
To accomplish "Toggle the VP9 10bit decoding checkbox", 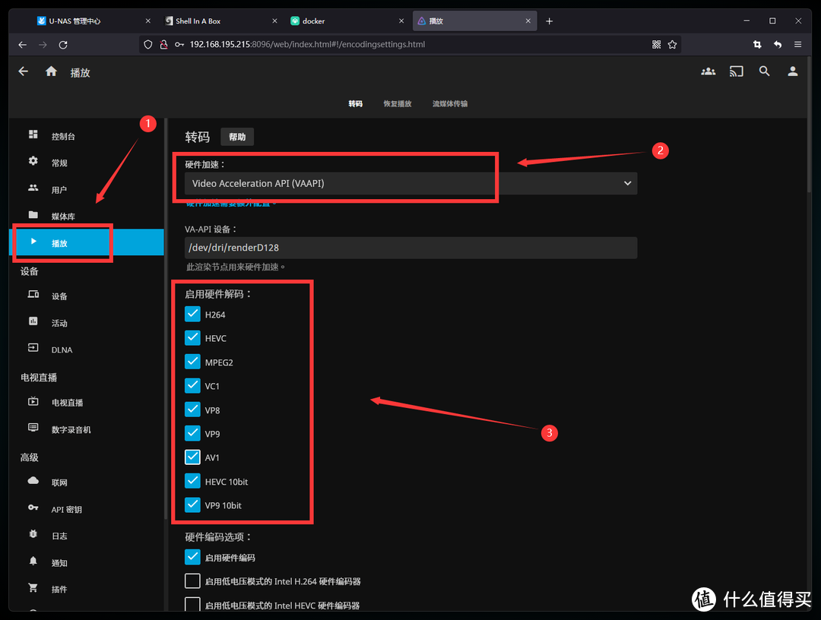I will 192,505.
